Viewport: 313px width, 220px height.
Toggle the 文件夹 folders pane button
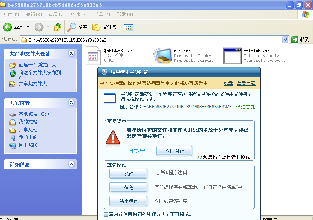[104, 27]
